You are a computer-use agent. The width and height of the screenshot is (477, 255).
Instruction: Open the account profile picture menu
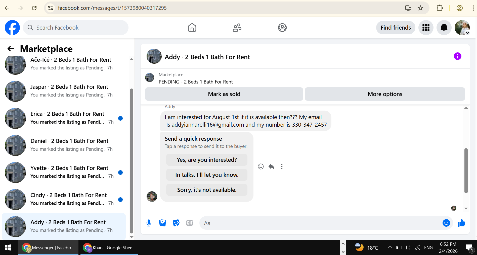(462, 28)
